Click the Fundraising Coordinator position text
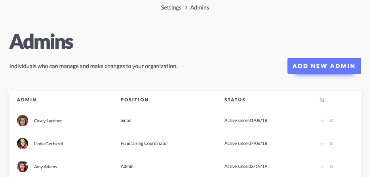The image size is (369, 177). click(x=145, y=143)
